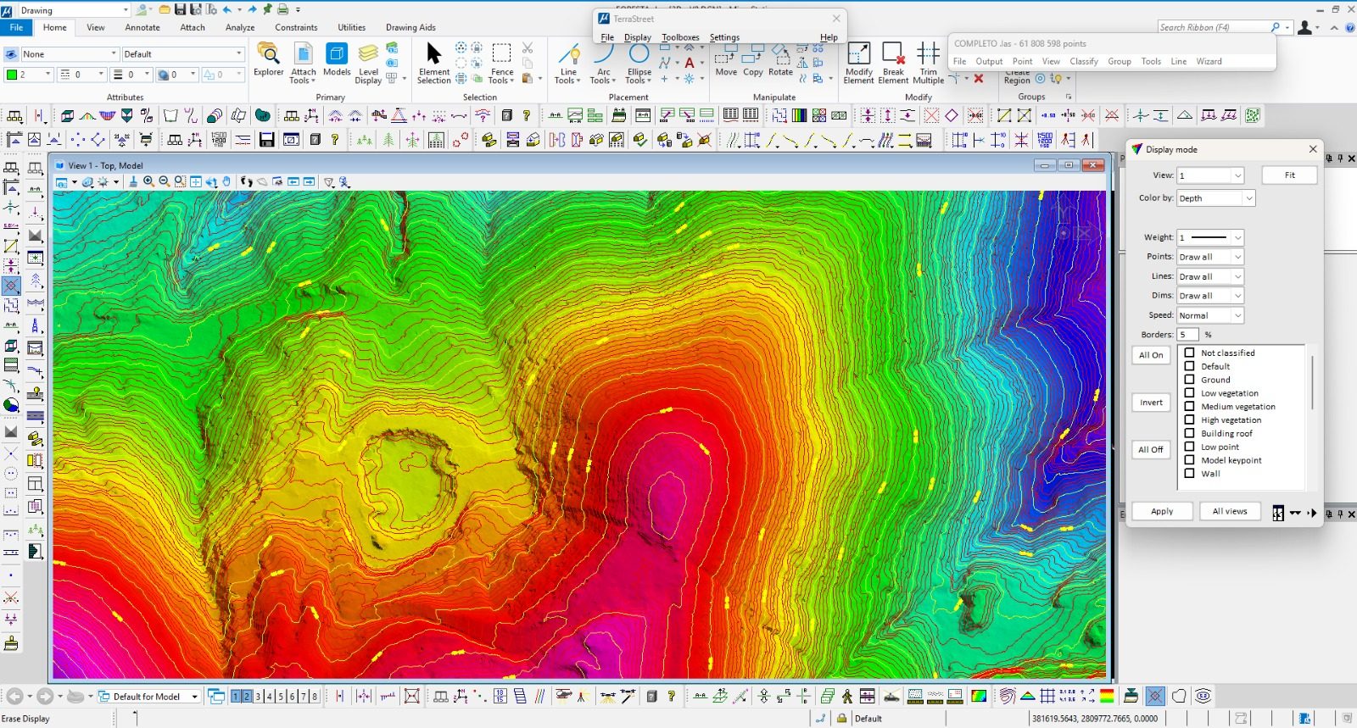The width and height of the screenshot is (1357, 728).
Task: Switch to the Annotate ribbon tab
Action: [142, 27]
